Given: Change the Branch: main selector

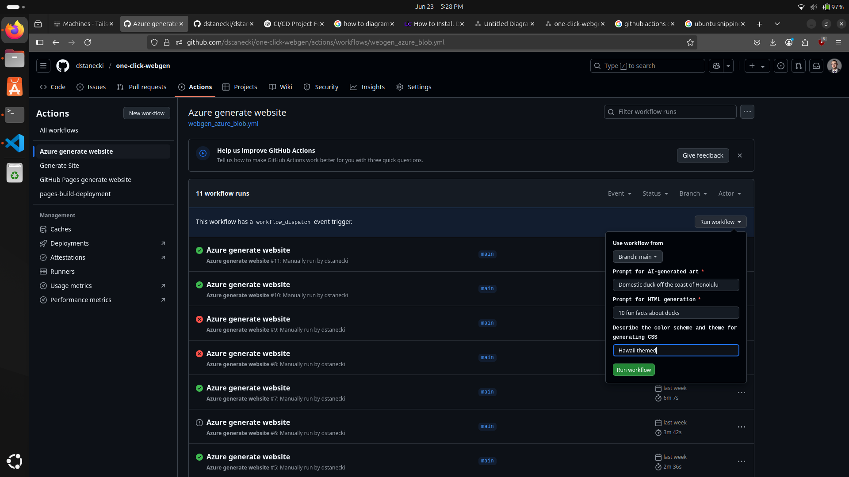Looking at the screenshot, I should tap(638, 257).
